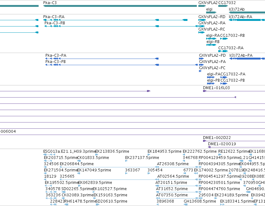Click feature 363367
Screen dimensions: 265x206
[126, 173]
